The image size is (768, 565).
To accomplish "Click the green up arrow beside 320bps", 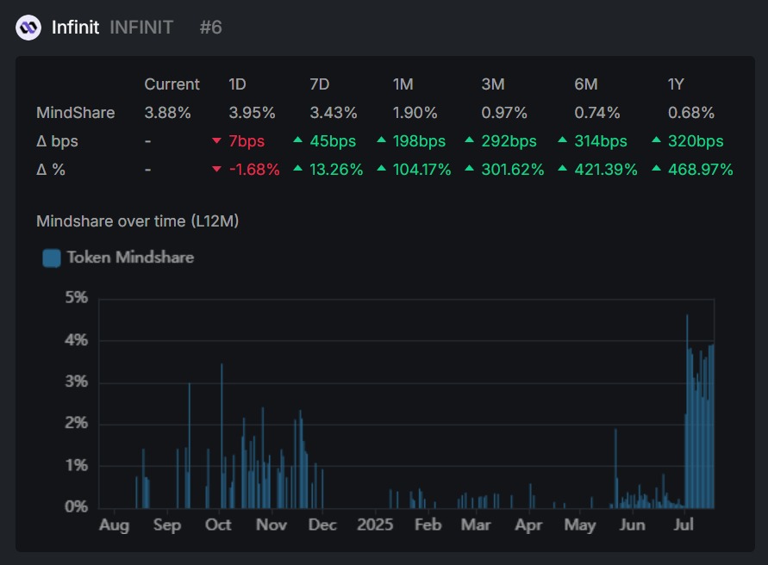I will coord(656,140).
